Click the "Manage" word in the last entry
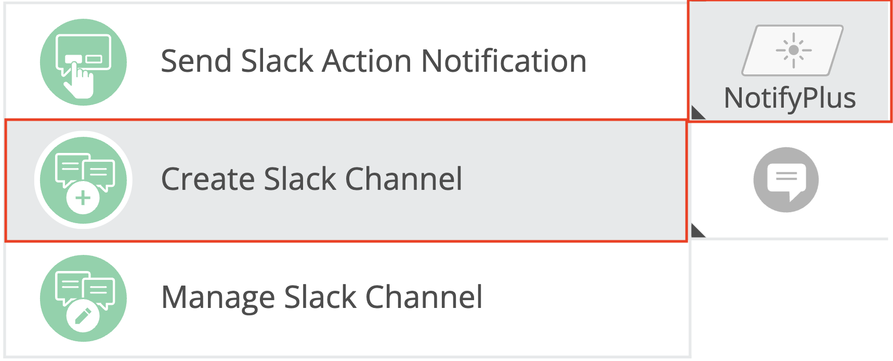893x361 pixels. (x=218, y=298)
